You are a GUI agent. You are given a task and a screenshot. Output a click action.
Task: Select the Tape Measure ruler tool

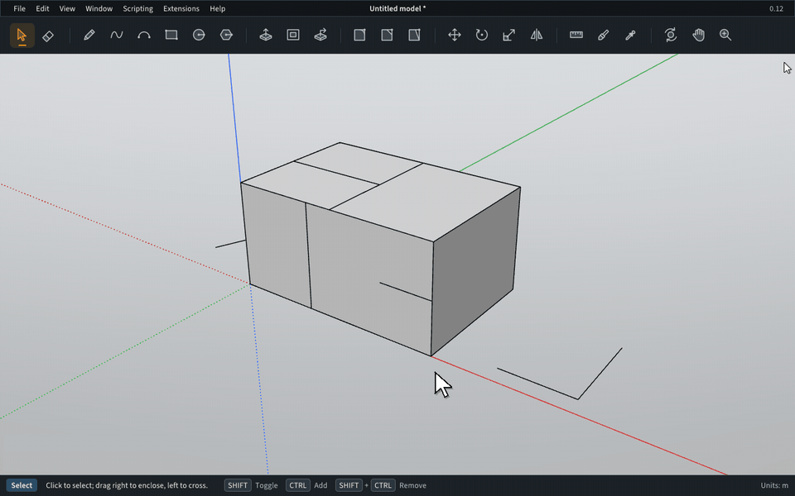(x=576, y=35)
